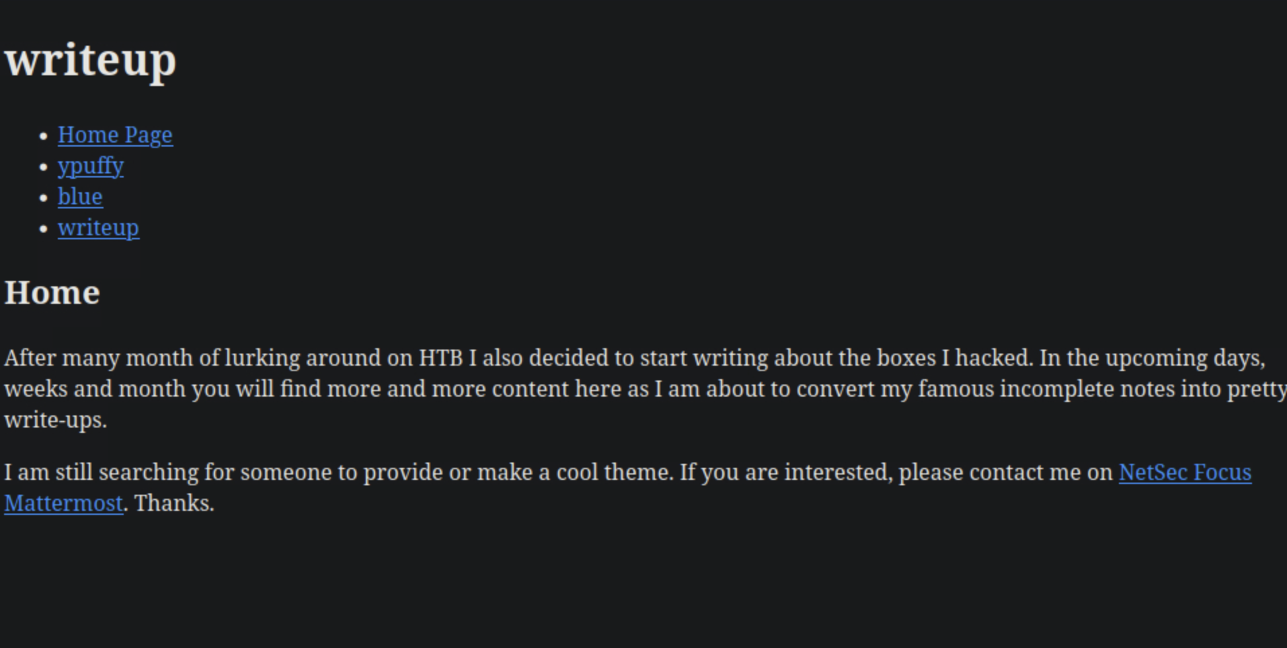
Task: Open the writeup link in the list
Action: pyautogui.click(x=98, y=228)
